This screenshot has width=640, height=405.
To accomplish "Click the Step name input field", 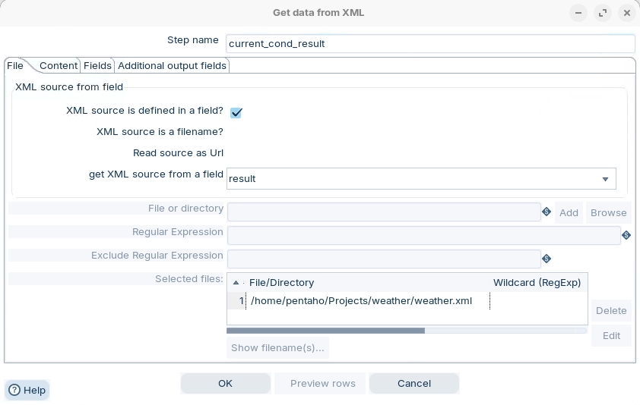I will pyautogui.click(x=429, y=44).
